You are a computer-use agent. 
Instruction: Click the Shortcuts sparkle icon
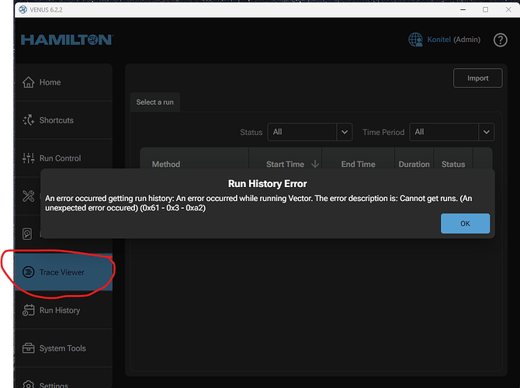click(x=28, y=120)
